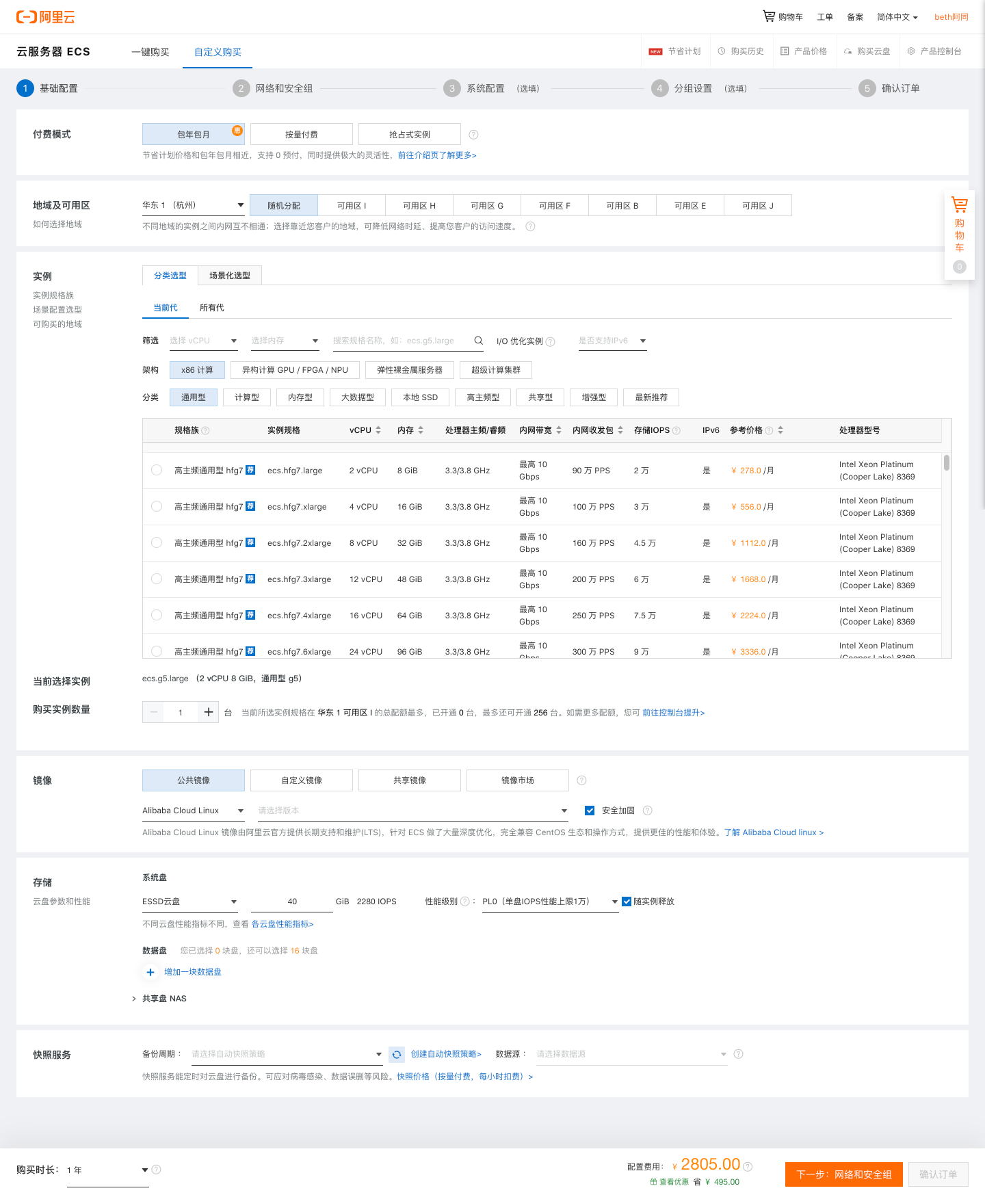Click help icon next to instance family header
985x1197 pixels.
tap(205, 430)
